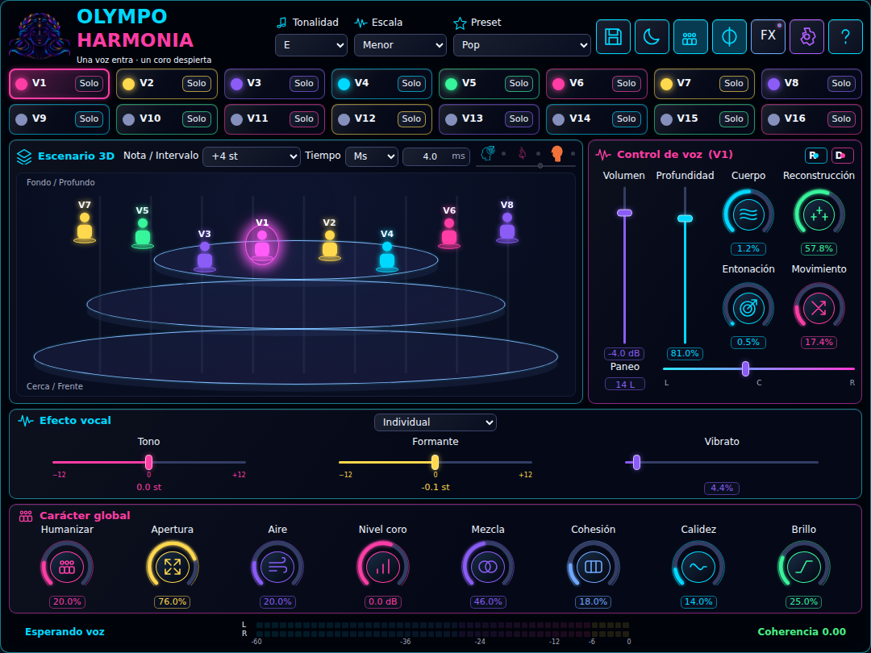Viewport: 871px width, 653px height.
Task: Click the Nivel coro bars knob
Action: tap(383, 567)
